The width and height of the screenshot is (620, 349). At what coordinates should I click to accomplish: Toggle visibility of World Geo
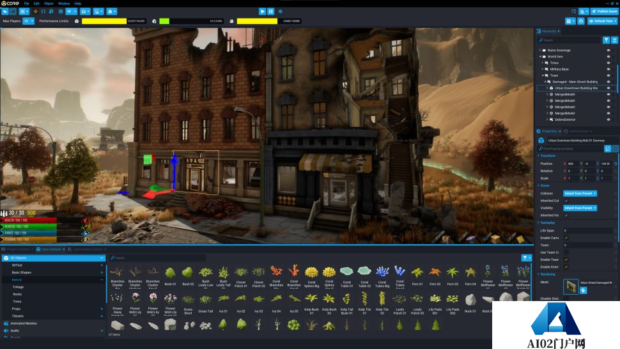click(x=608, y=56)
